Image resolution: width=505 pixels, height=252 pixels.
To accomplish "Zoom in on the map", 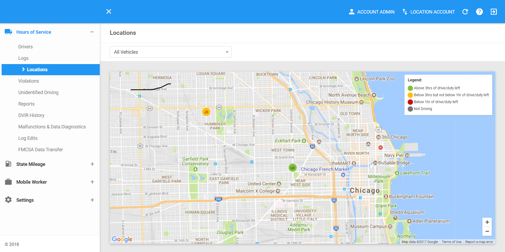I will point(487,222).
